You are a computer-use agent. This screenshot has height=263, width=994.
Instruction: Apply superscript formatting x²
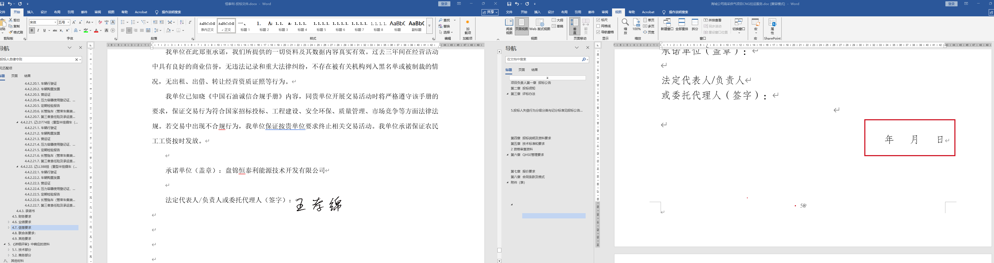pos(68,30)
